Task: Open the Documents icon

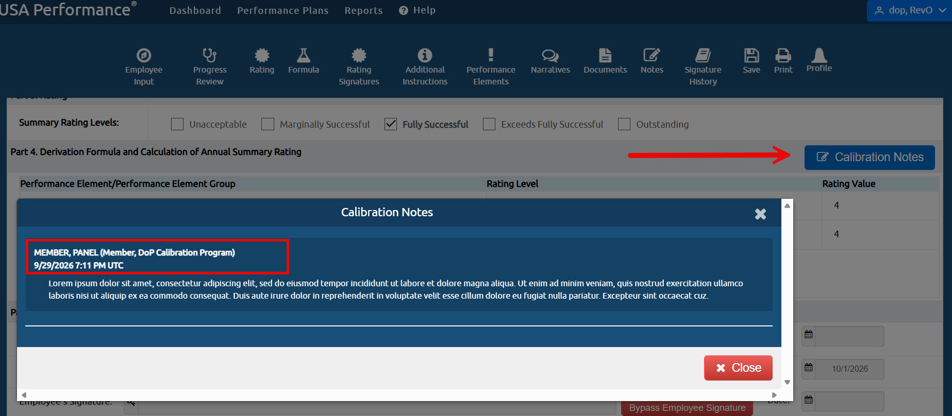Action: tap(605, 55)
